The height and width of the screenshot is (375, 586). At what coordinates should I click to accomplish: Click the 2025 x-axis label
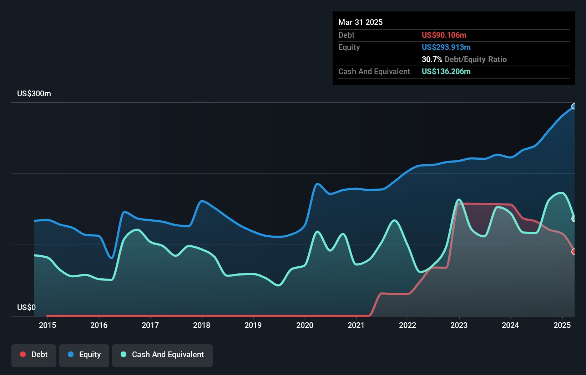pos(562,325)
